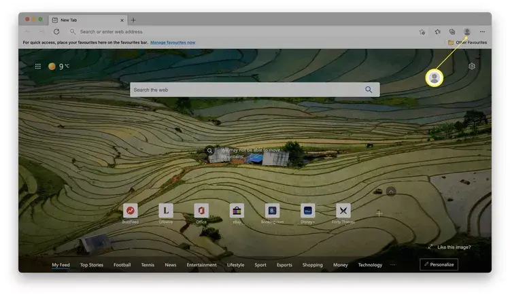Open page settings gear icon
This screenshot has height=297, width=510.
pyautogui.click(x=472, y=66)
